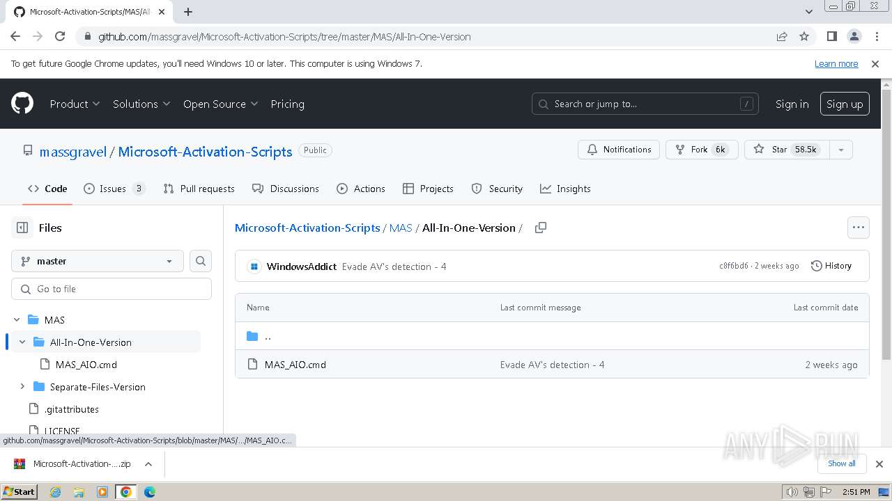Screen dimensions: 892x501
Task: Click the Sign up button
Action: (845, 104)
